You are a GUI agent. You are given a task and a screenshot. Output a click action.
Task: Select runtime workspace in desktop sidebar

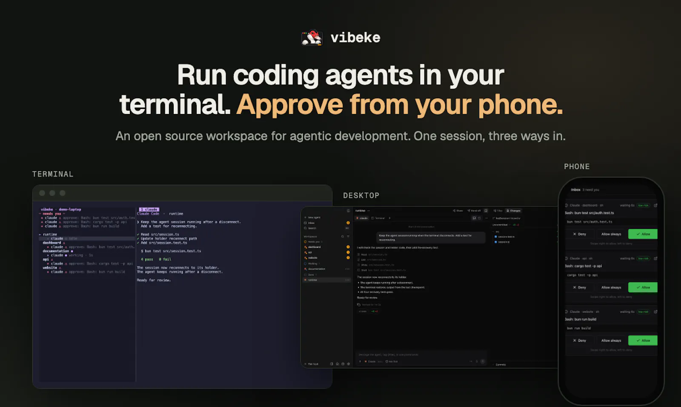pos(326,280)
